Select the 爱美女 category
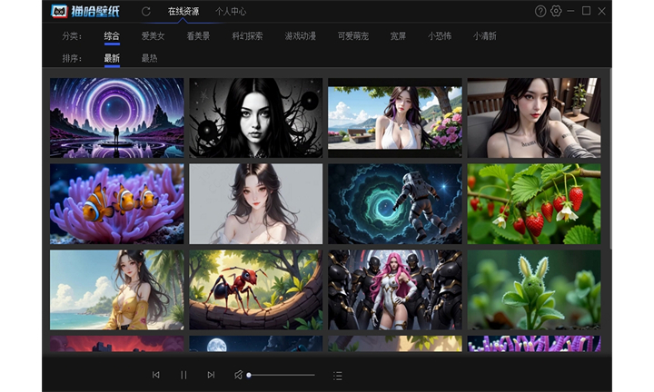 (154, 36)
